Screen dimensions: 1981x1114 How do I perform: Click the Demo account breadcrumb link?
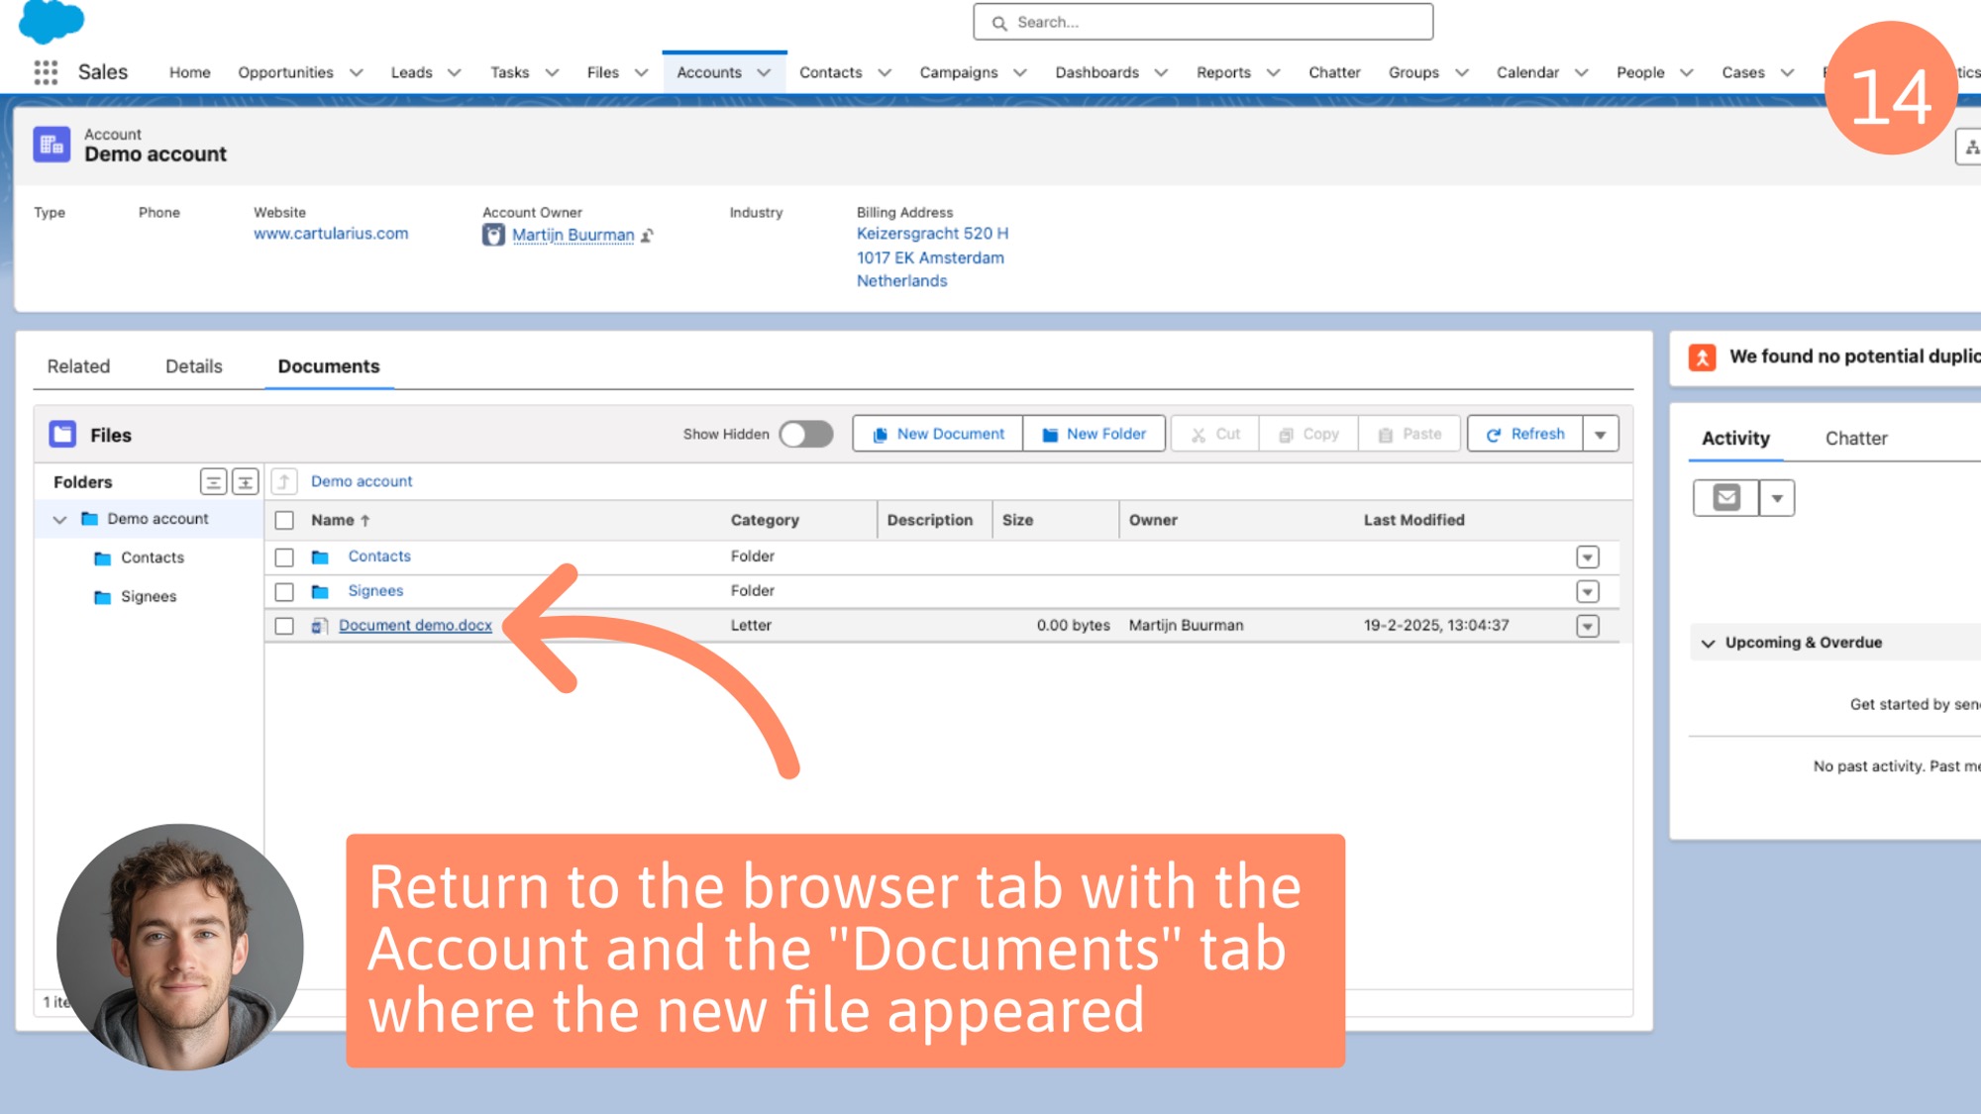[362, 481]
